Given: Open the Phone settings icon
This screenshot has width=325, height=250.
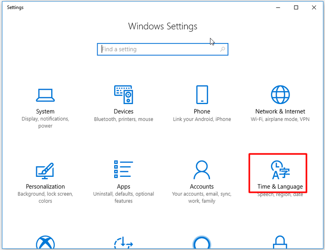Looking at the screenshot, I should [202, 95].
